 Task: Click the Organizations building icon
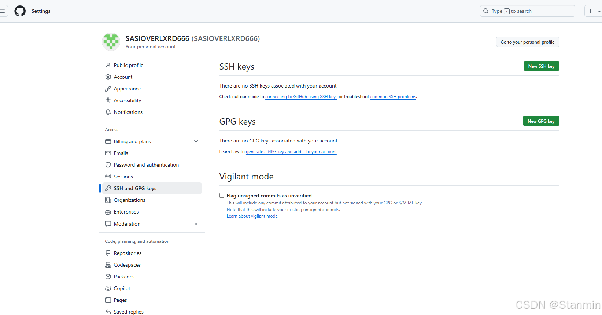[x=108, y=200]
